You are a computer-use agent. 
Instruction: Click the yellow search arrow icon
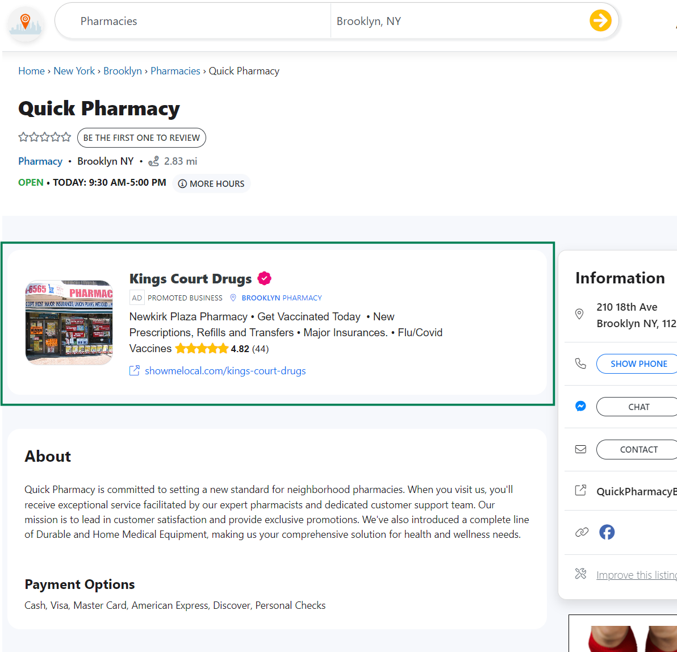click(x=600, y=20)
